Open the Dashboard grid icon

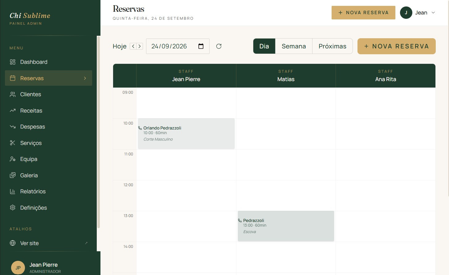click(x=13, y=62)
